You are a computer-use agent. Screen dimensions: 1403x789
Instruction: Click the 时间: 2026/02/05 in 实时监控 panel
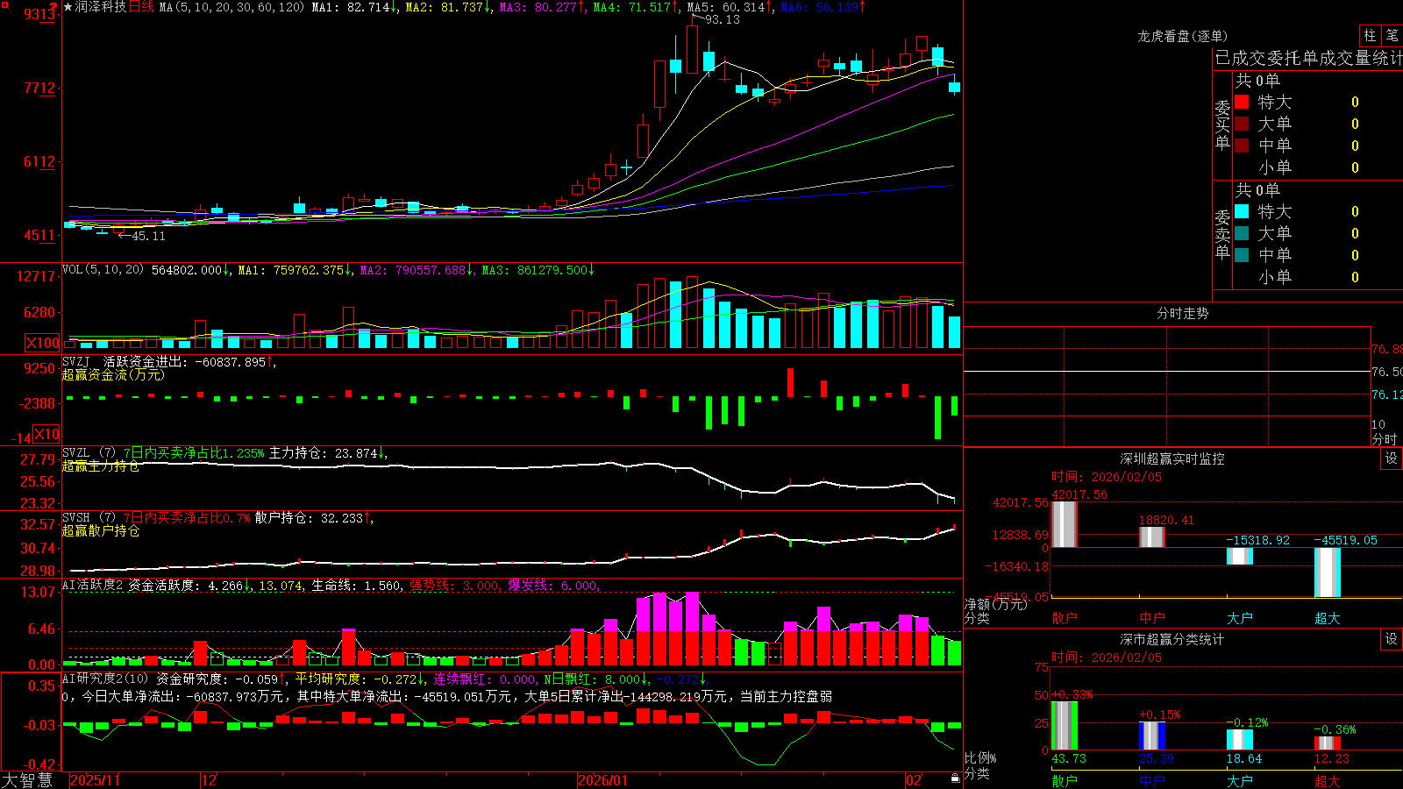click(1107, 477)
